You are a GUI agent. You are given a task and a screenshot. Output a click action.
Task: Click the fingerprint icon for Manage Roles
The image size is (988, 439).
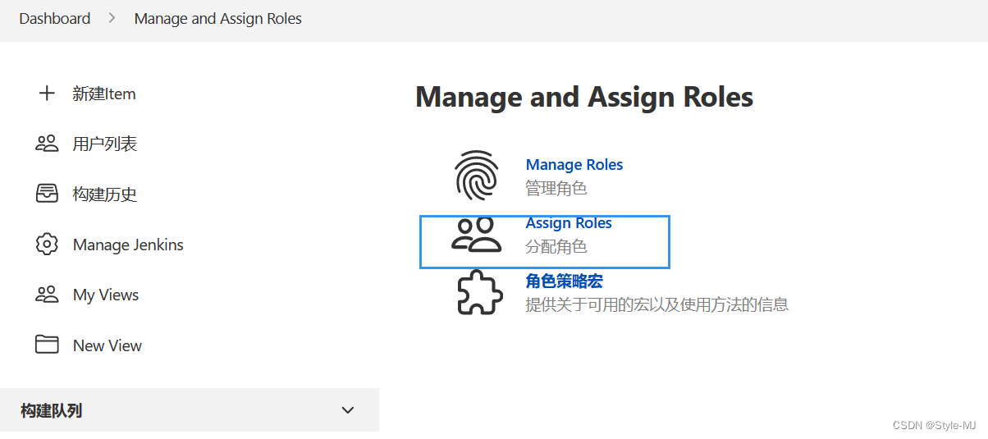[x=477, y=176]
